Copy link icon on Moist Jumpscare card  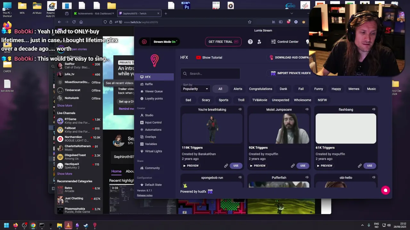pyautogui.click(x=293, y=166)
